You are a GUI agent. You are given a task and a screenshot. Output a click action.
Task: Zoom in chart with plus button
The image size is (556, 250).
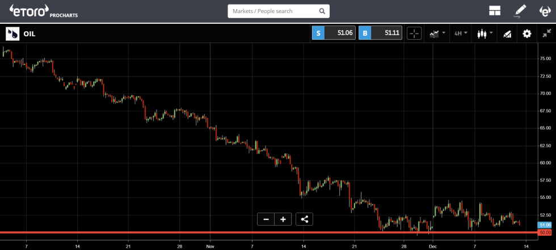[283, 219]
